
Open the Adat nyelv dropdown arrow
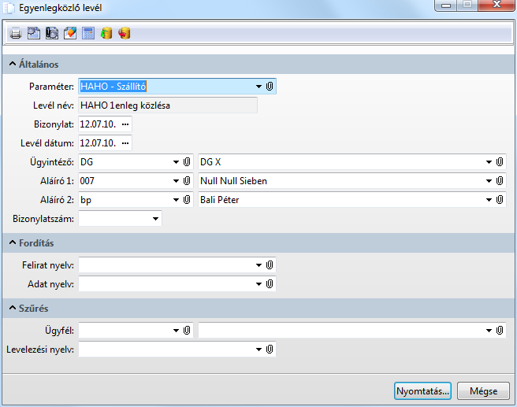(x=258, y=284)
